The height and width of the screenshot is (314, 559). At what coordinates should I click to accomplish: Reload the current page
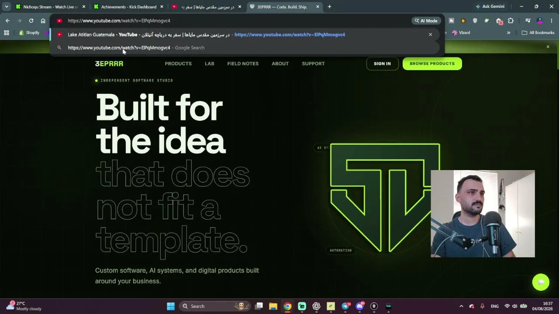tap(31, 20)
